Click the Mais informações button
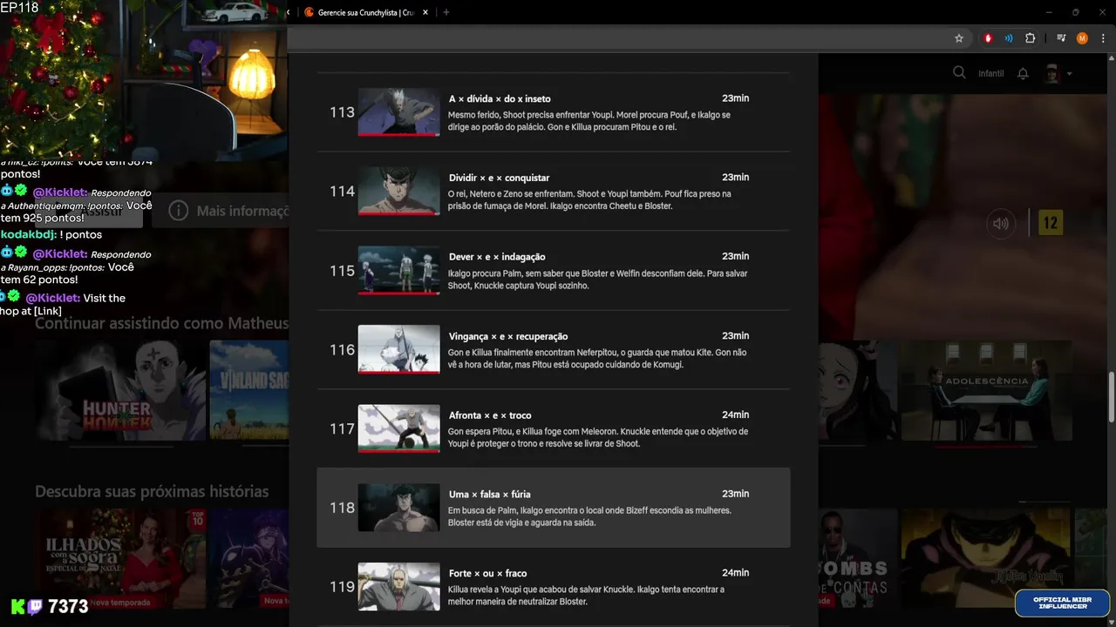This screenshot has height=627, width=1116. click(221, 211)
